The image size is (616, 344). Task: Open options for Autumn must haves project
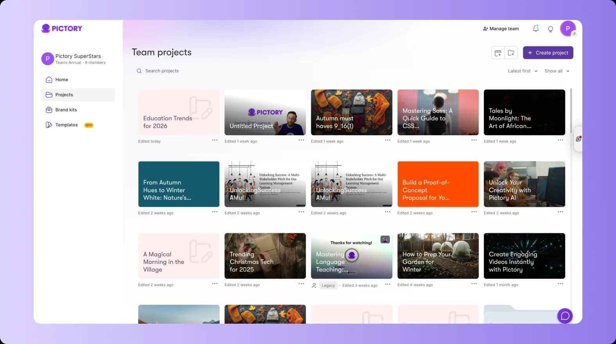388,140
